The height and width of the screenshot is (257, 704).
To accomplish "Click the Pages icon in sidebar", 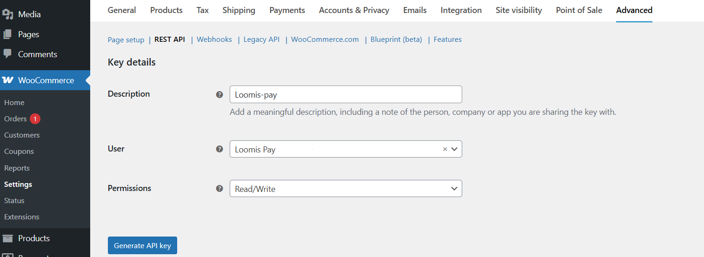I will click(x=7, y=34).
